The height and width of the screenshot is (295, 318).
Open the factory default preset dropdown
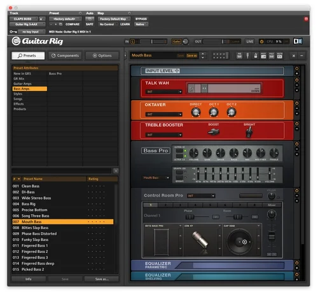pyautogui.click(x=66, y=19)
